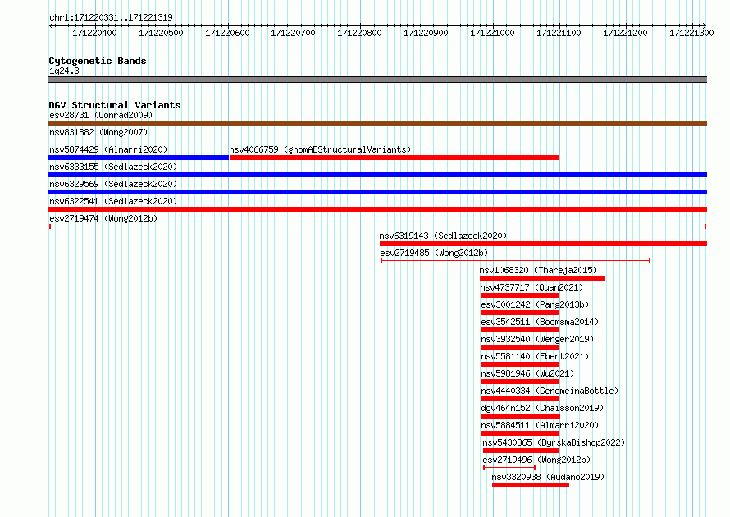
Task: Click ruler position 171221200
Action: (625, 33)
